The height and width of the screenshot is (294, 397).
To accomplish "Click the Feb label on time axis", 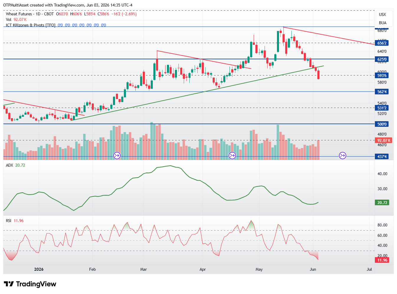I will (92, 269).
